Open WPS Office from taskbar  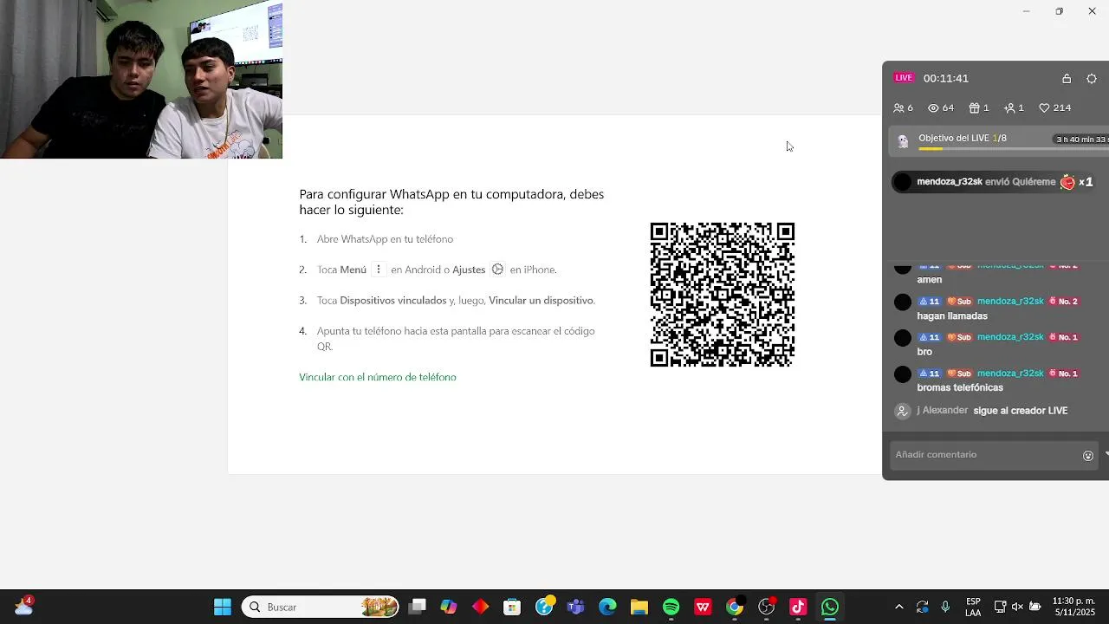tap(703, 607)
